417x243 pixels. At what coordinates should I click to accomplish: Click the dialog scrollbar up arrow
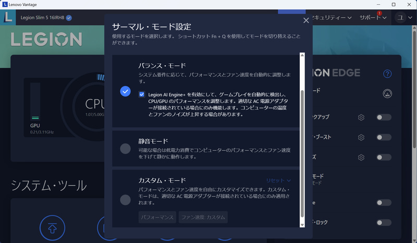coord(302,55)
